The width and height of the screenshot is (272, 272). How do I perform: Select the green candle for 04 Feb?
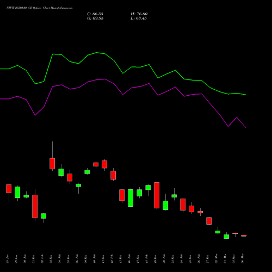pos(61,172)
